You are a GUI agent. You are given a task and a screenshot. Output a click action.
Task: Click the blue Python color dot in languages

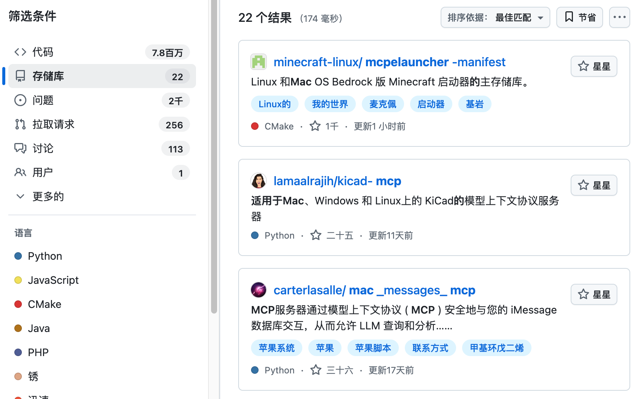(18, 256)
